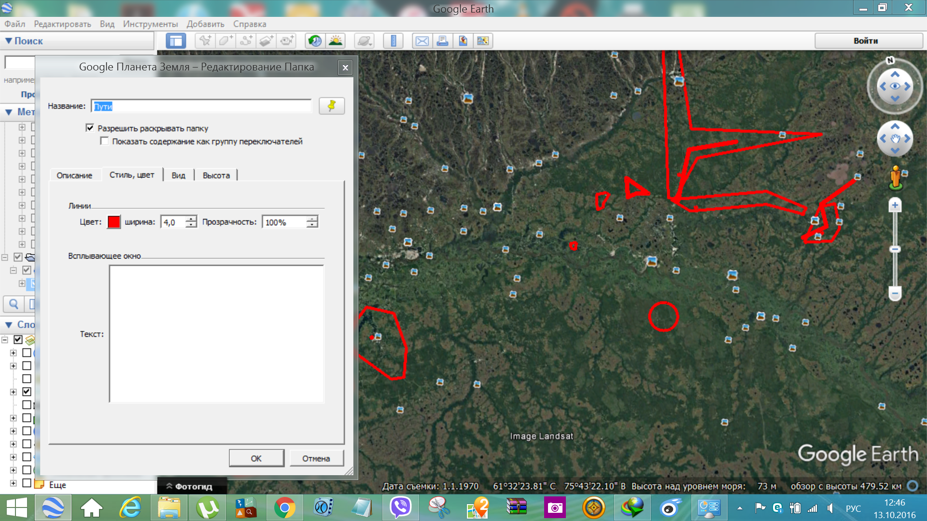Viewport: 927px width, 521px height.
Task: Click the Pegman street view icon
Action: [x=896, y=178]
